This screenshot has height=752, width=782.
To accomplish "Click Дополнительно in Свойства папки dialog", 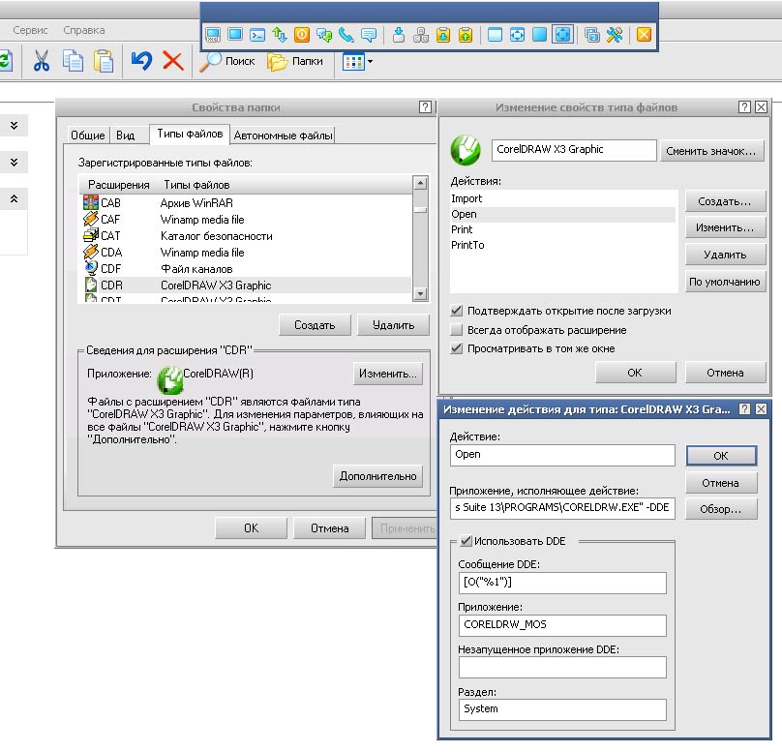I will (x=377, y=476).
